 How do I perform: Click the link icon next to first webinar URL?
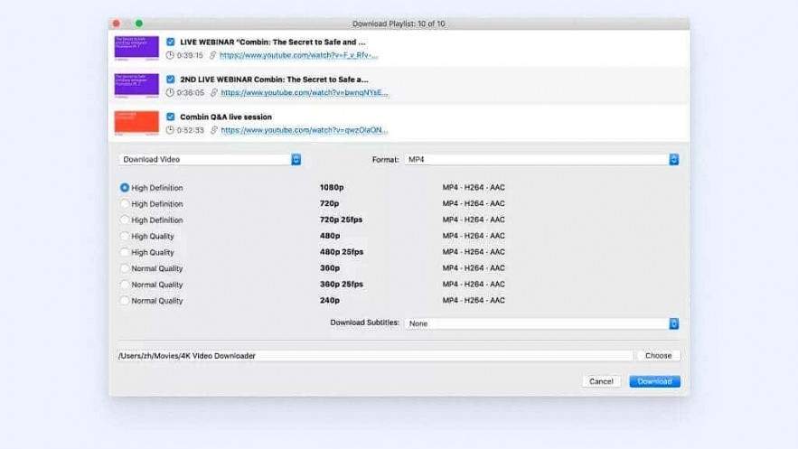pyautogui.click(x=213, y=55)
